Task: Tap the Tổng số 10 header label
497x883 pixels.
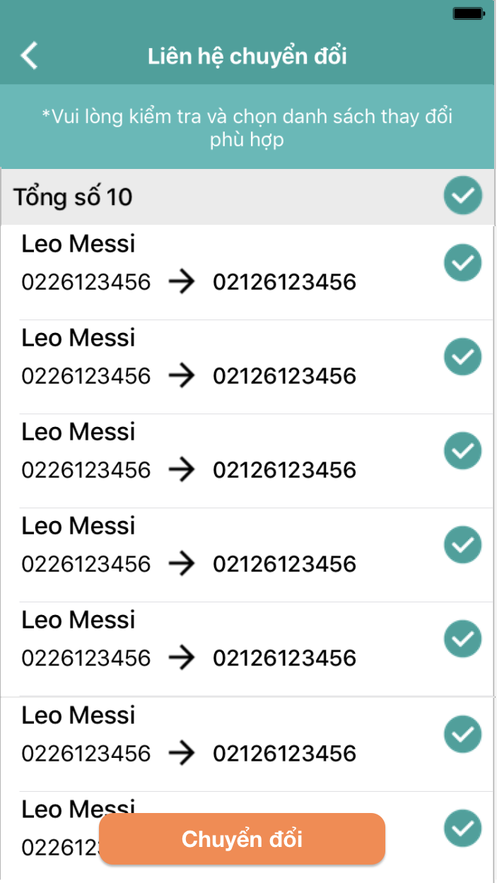Action: (73, 197)
